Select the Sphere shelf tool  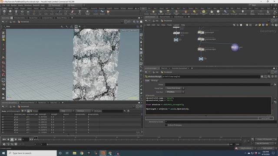[10, 12]
